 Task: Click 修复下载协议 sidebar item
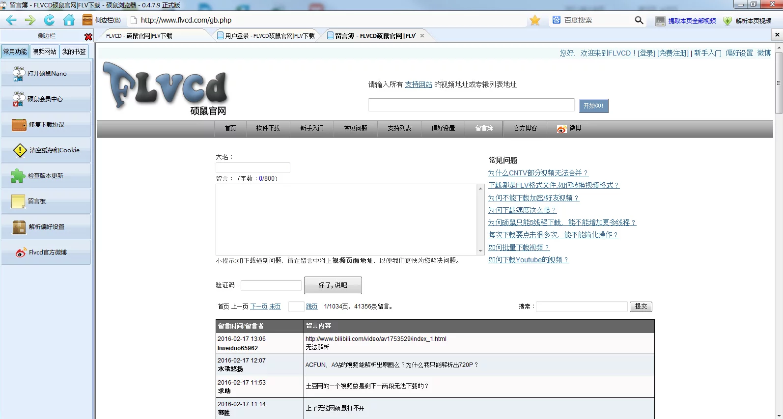pos(46,124)
